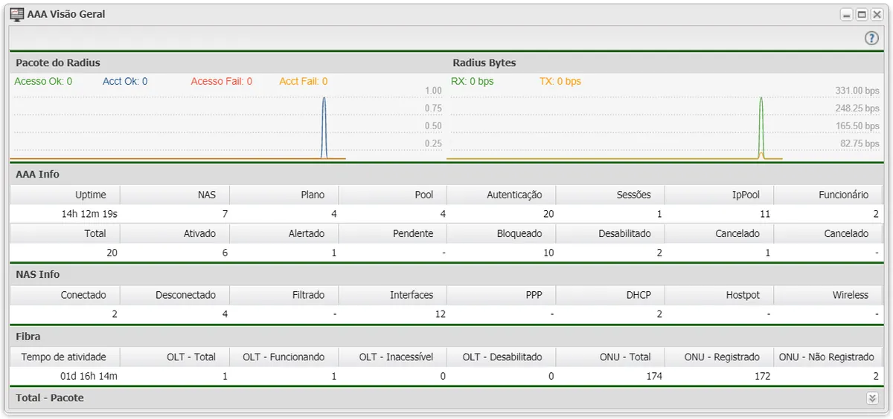
Task: Click the fiber uptime 01d 16h 14m
Action: (x=89, y=376)
